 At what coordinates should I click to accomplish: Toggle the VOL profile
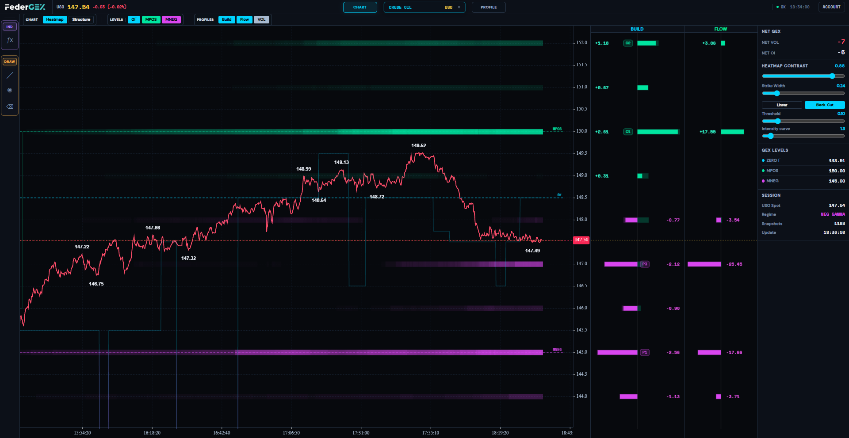click(x=261, y=19)
